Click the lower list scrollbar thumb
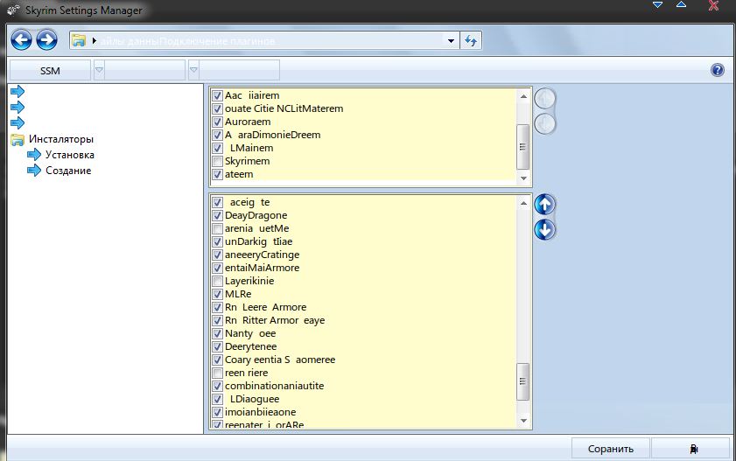The height and width of the screenshot is (461, 736). (x=522, y=381)
